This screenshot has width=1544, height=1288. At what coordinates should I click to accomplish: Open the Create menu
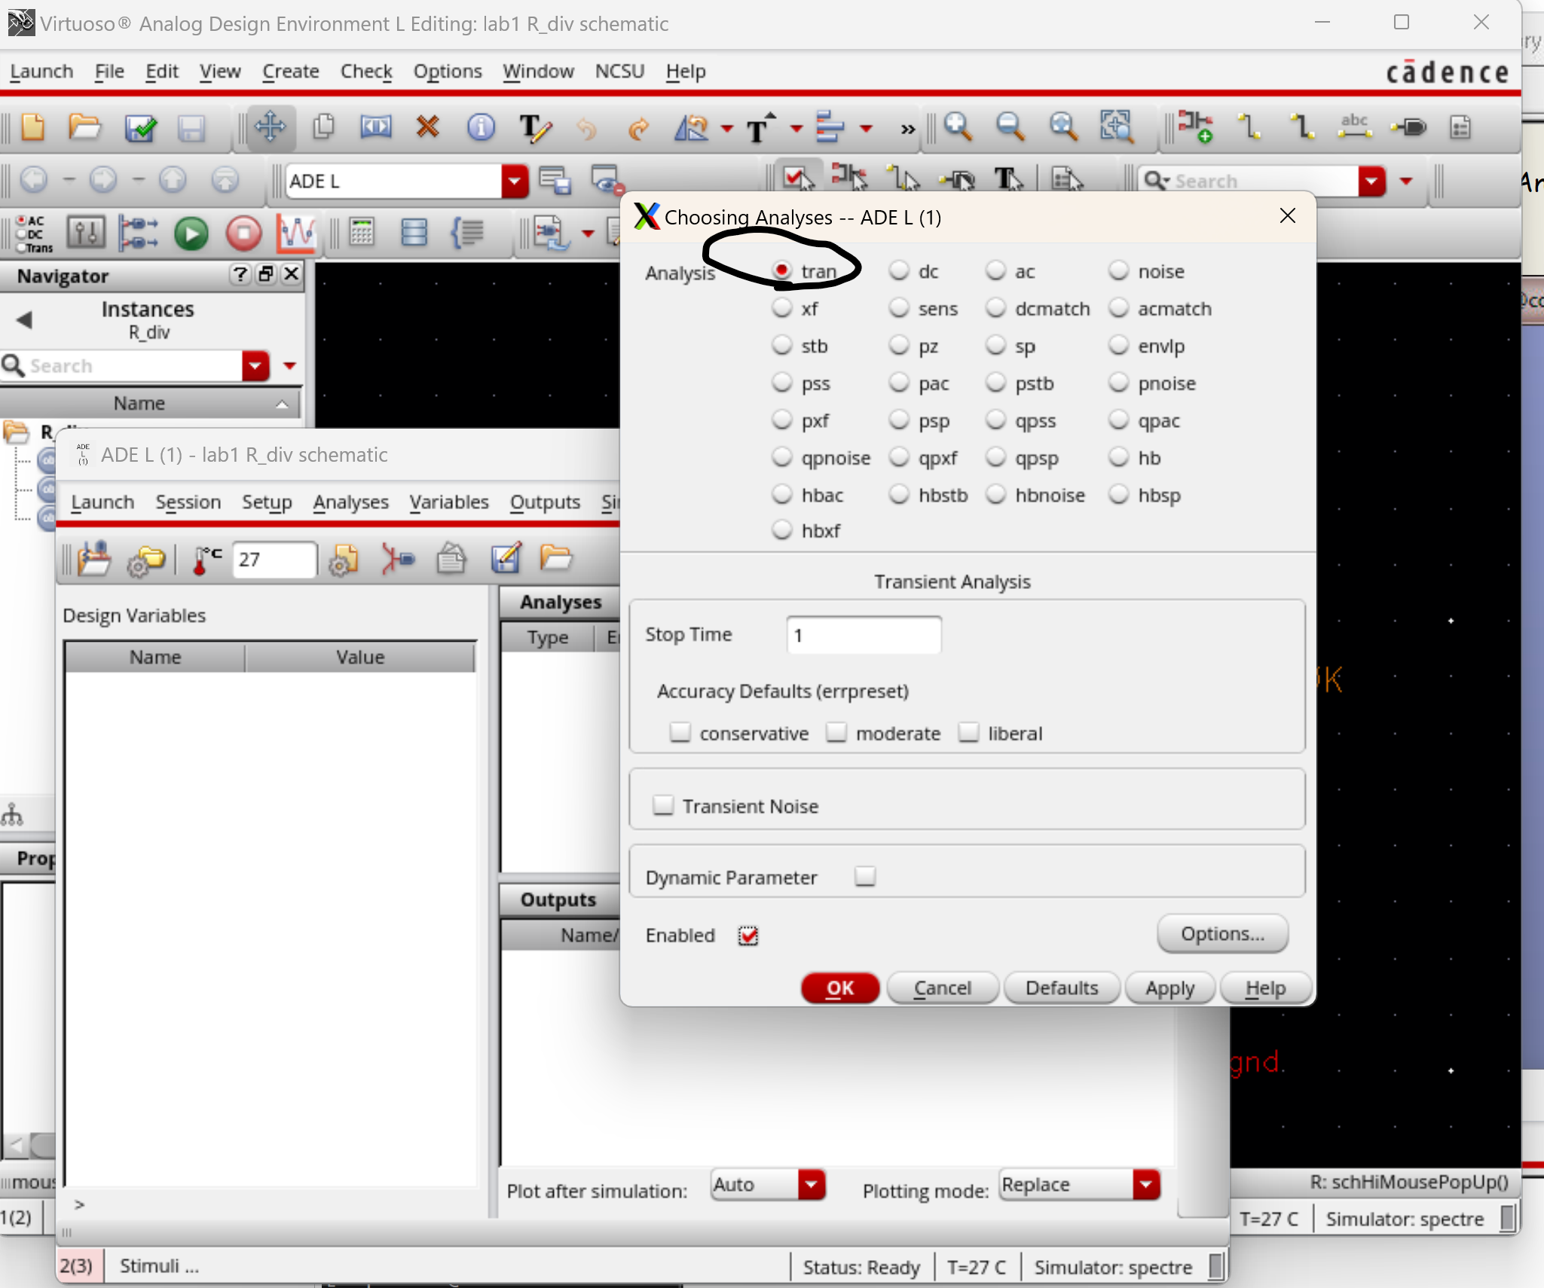290,72
